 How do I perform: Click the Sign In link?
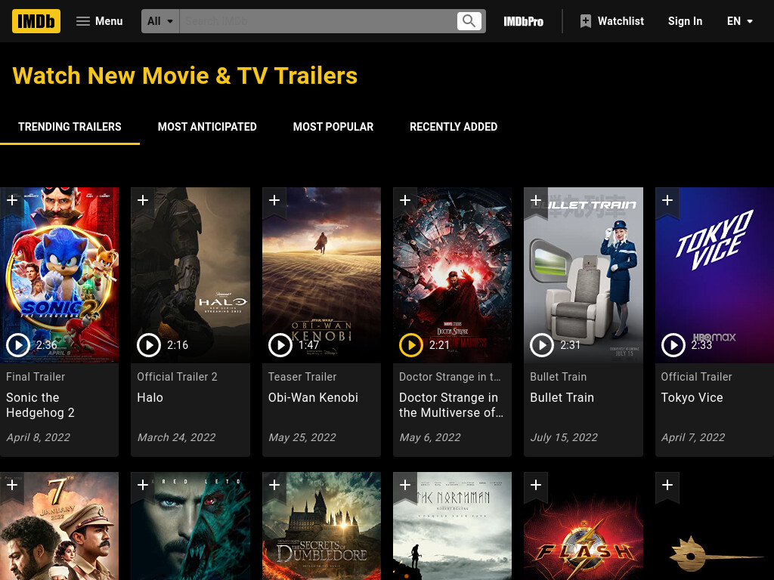pos(685,21)
